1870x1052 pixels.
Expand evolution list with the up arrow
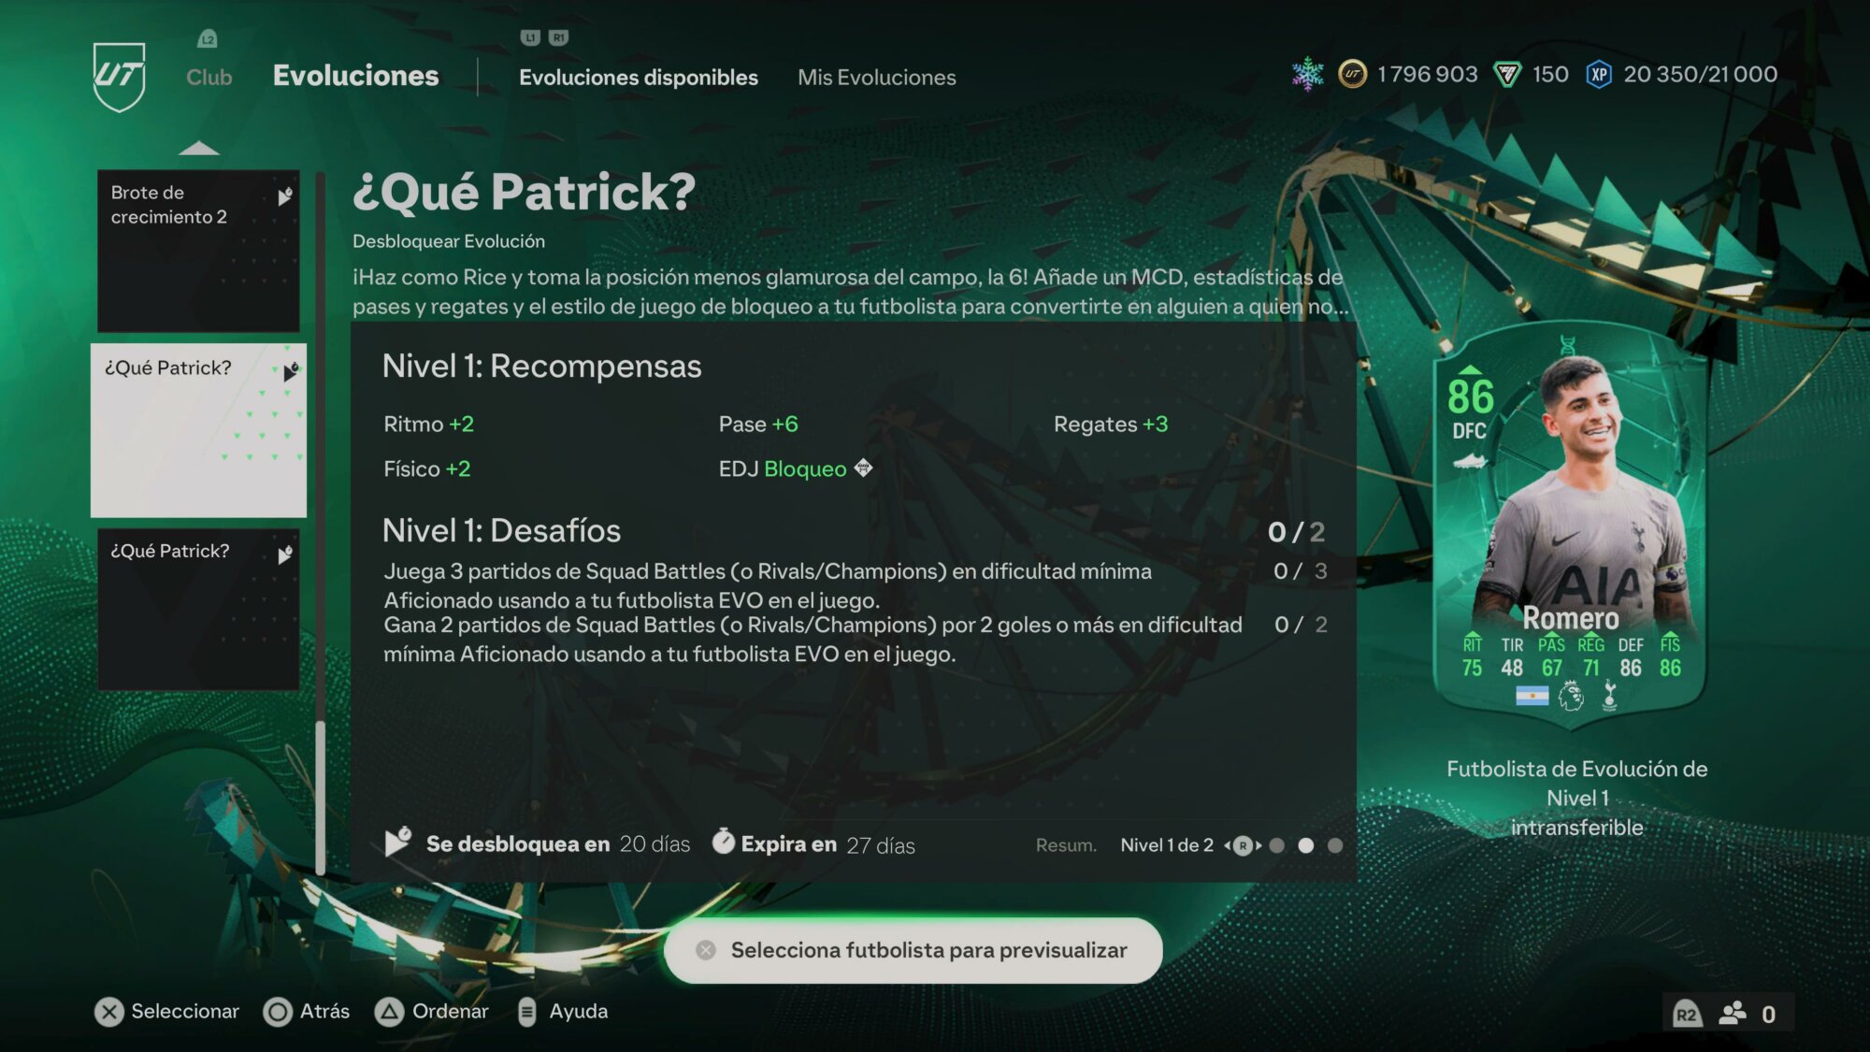pos(198,148)
